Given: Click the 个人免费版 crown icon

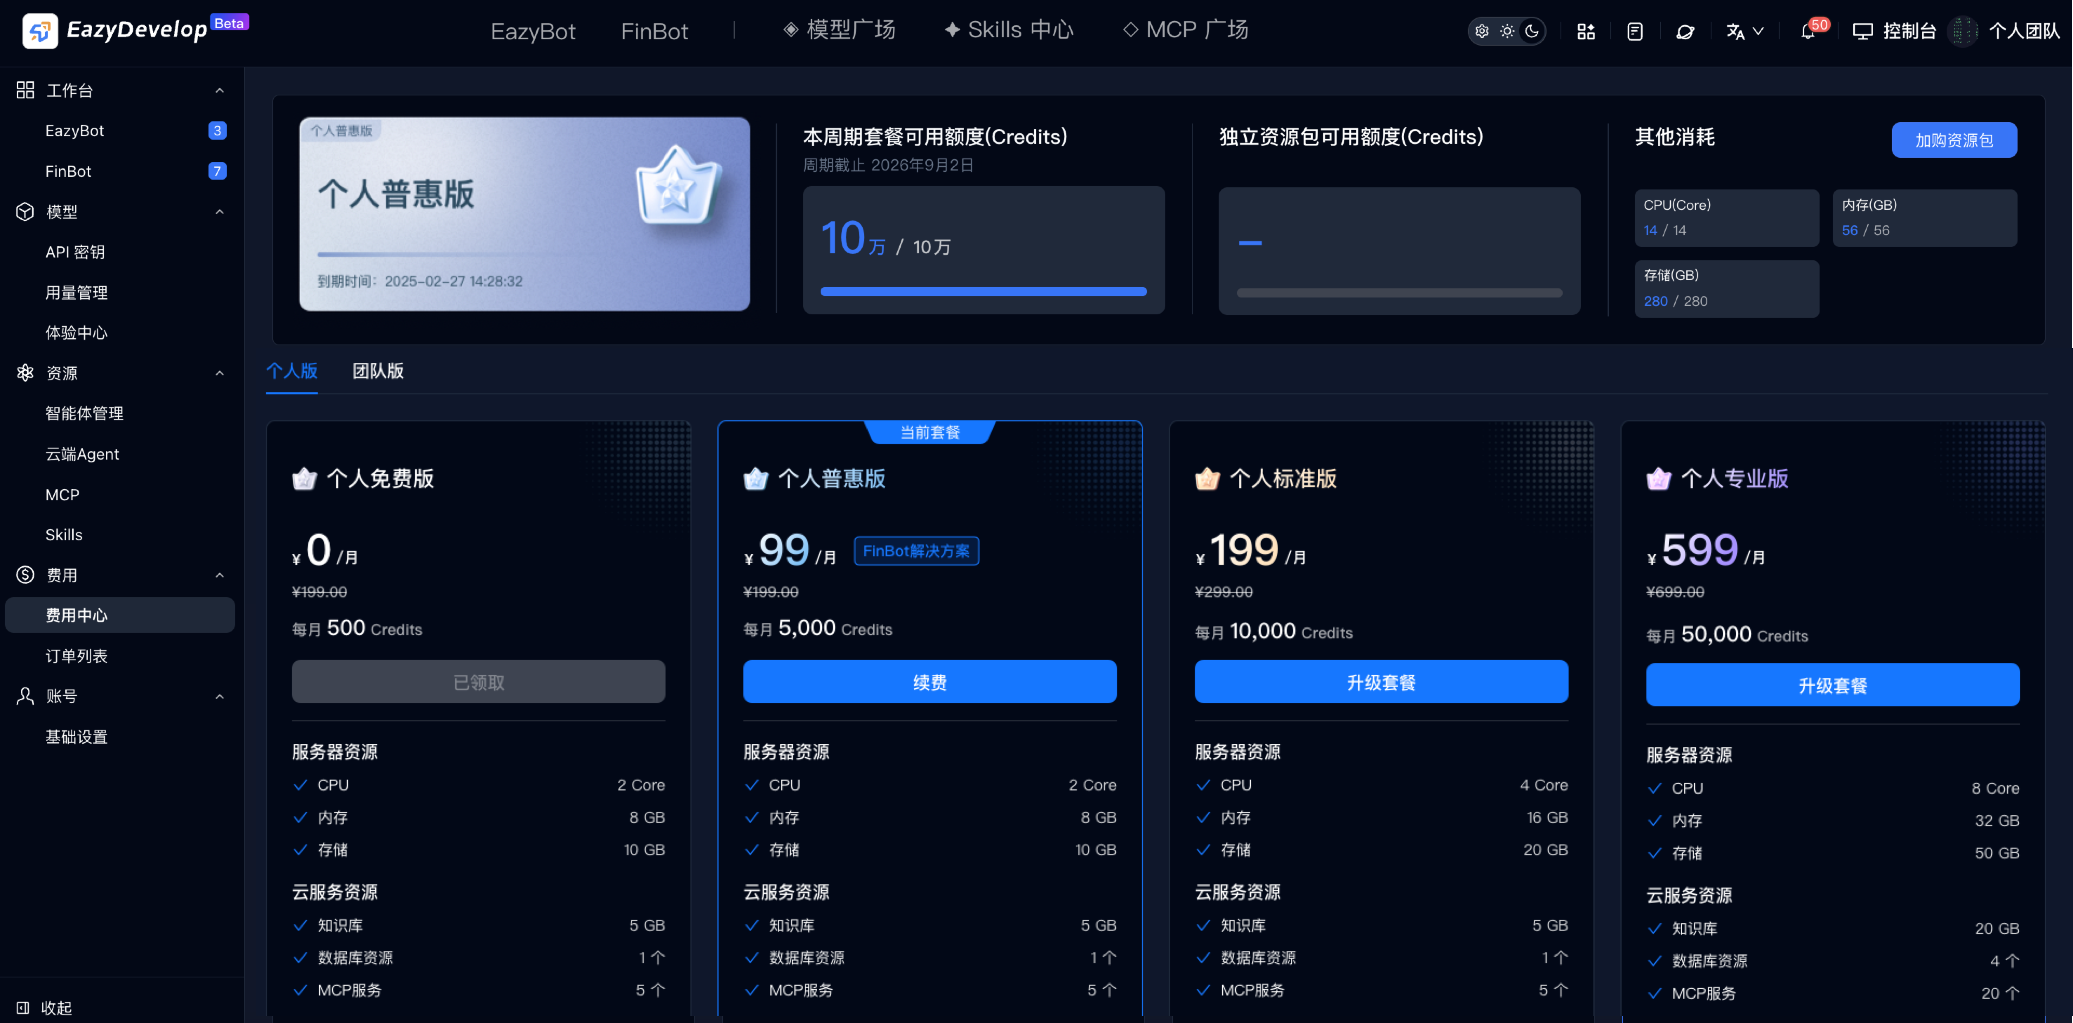Looking at the screenshot, I should 304,479.
